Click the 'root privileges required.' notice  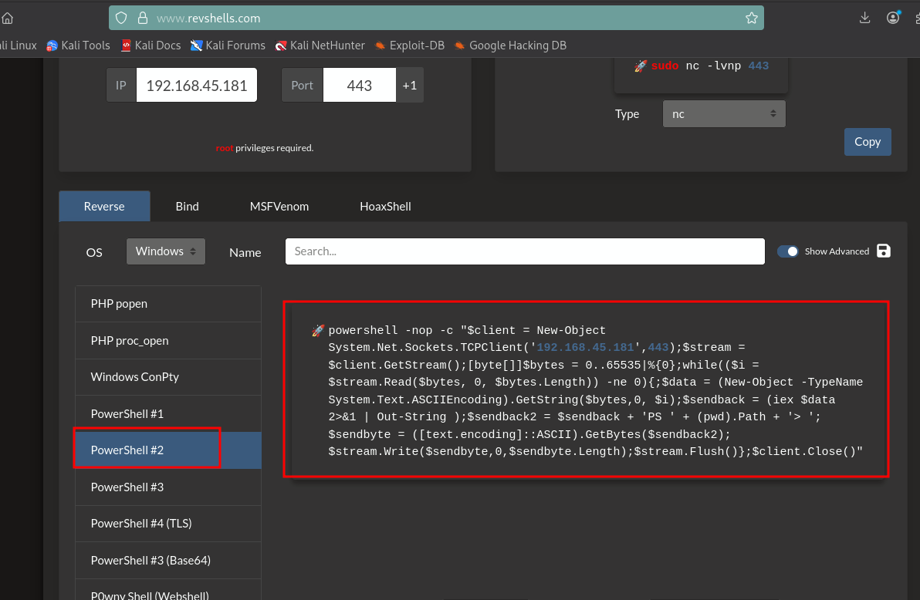(265, 148)
